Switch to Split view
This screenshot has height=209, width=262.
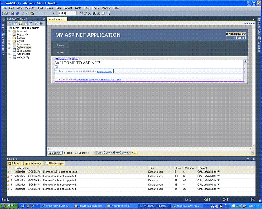(x=68, y=153)
